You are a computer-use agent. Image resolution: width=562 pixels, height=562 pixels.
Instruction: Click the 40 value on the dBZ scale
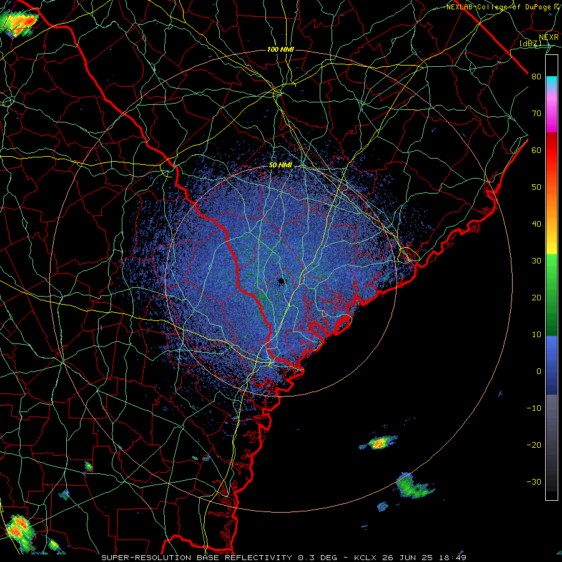click(536, 224)
